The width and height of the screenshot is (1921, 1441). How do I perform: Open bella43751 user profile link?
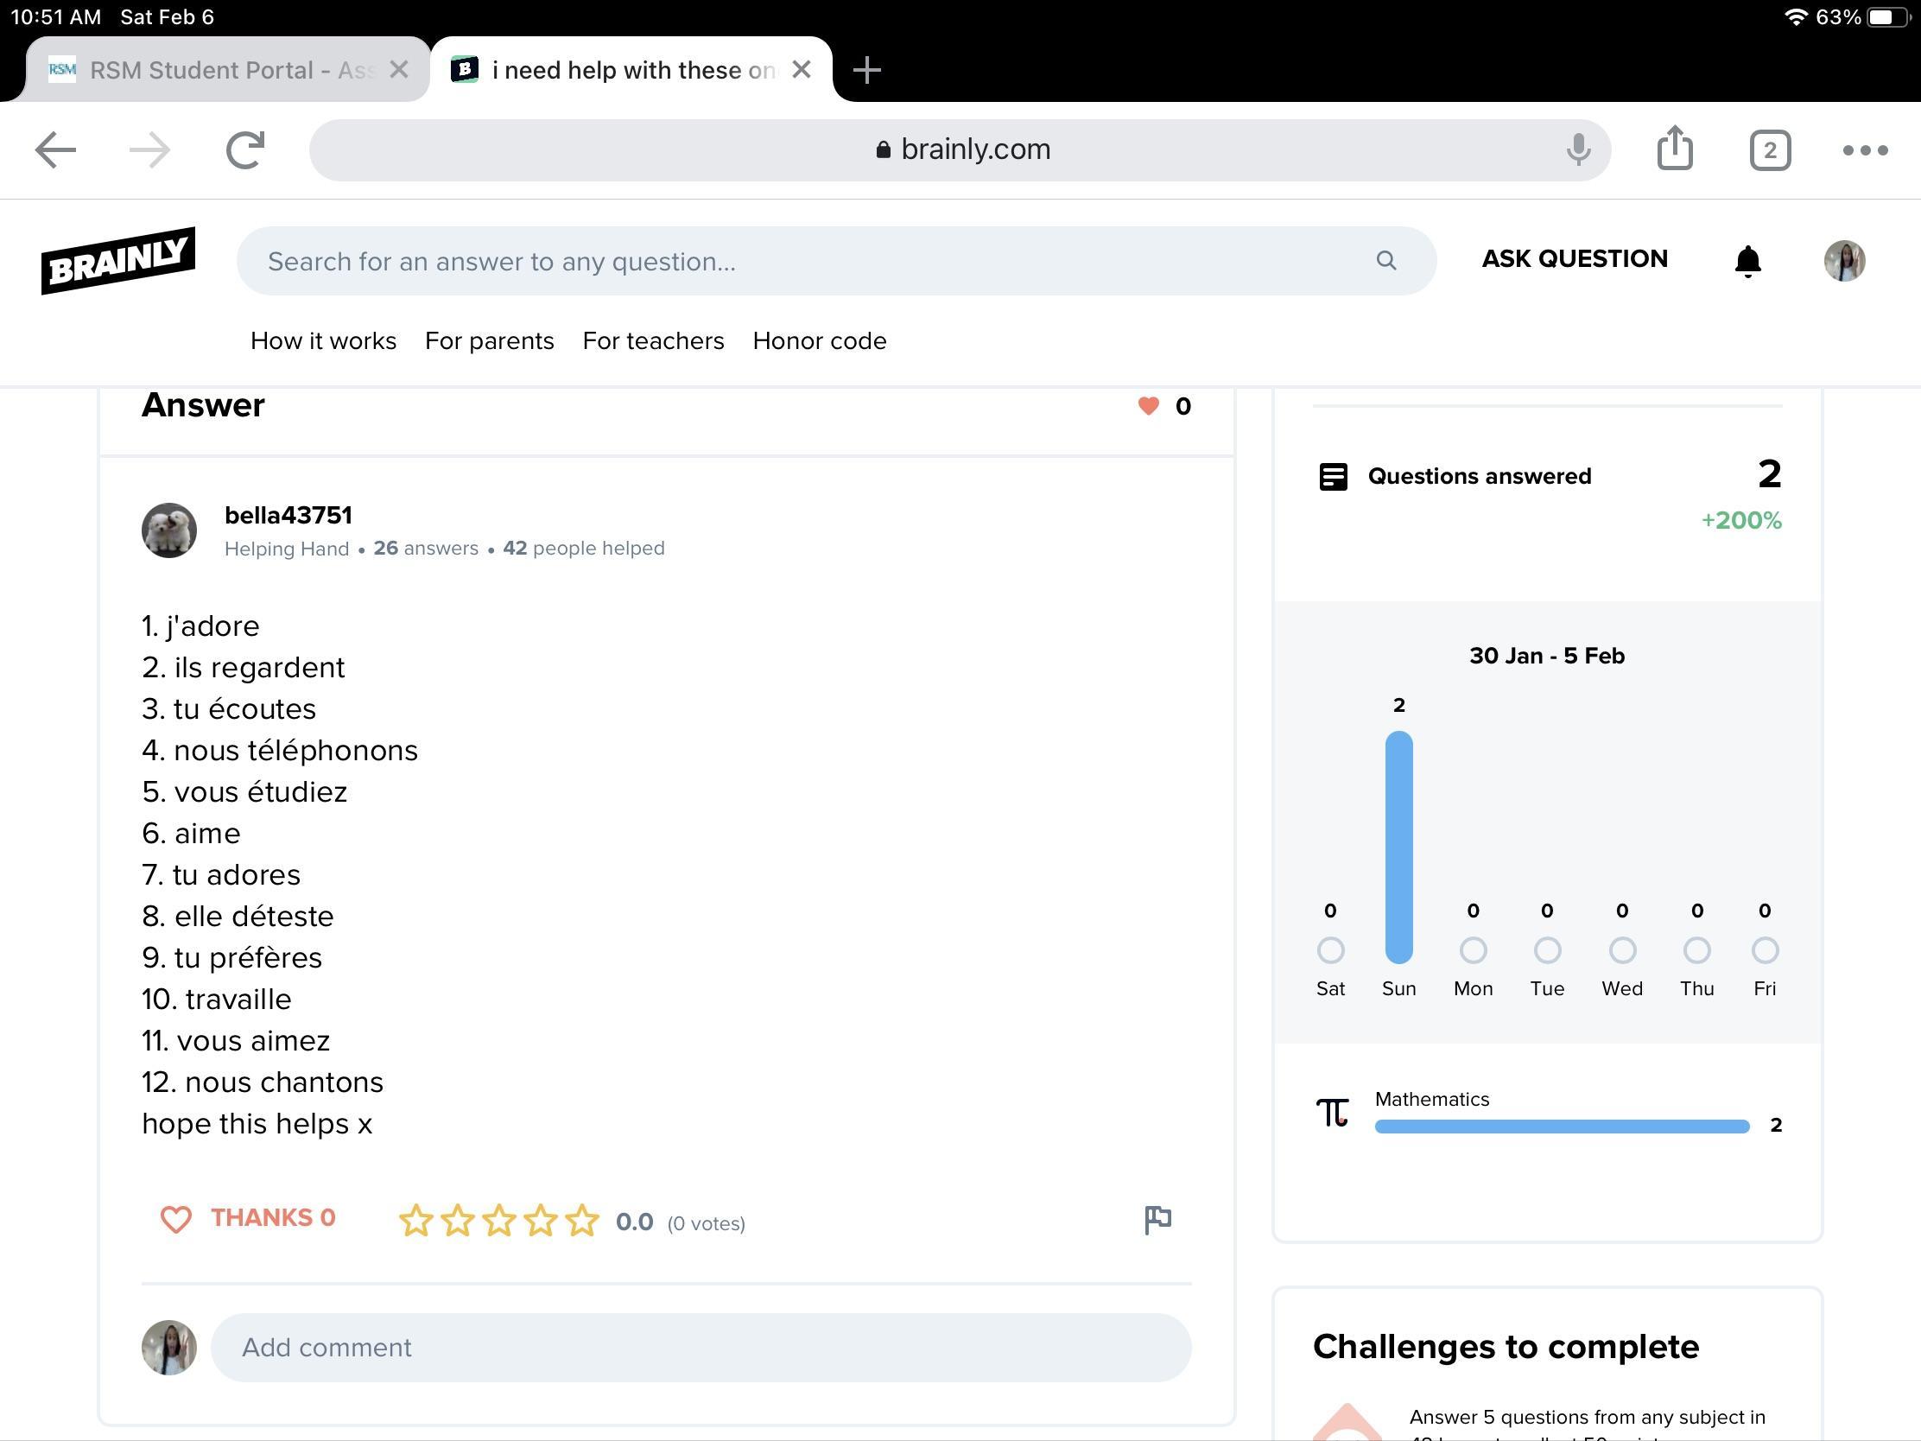click(x=288, y=515)
